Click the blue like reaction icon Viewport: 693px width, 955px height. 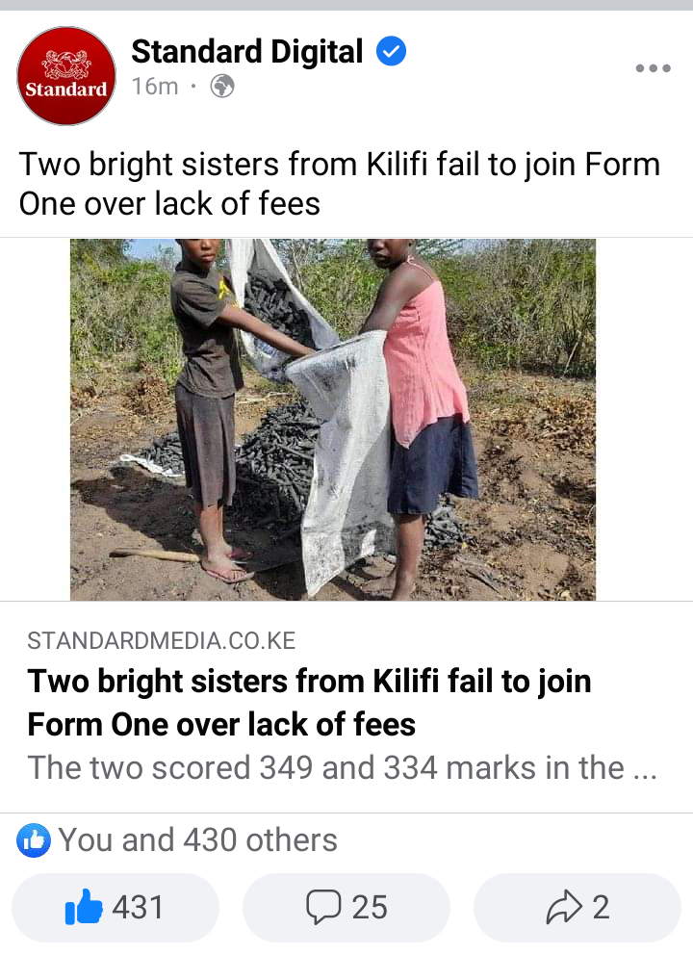(x=34, y=840)
